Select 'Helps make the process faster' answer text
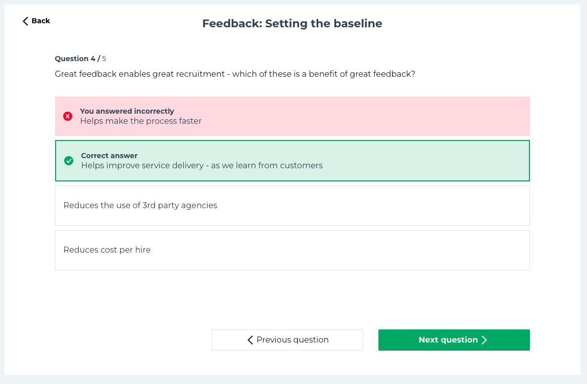 (141, 121)
